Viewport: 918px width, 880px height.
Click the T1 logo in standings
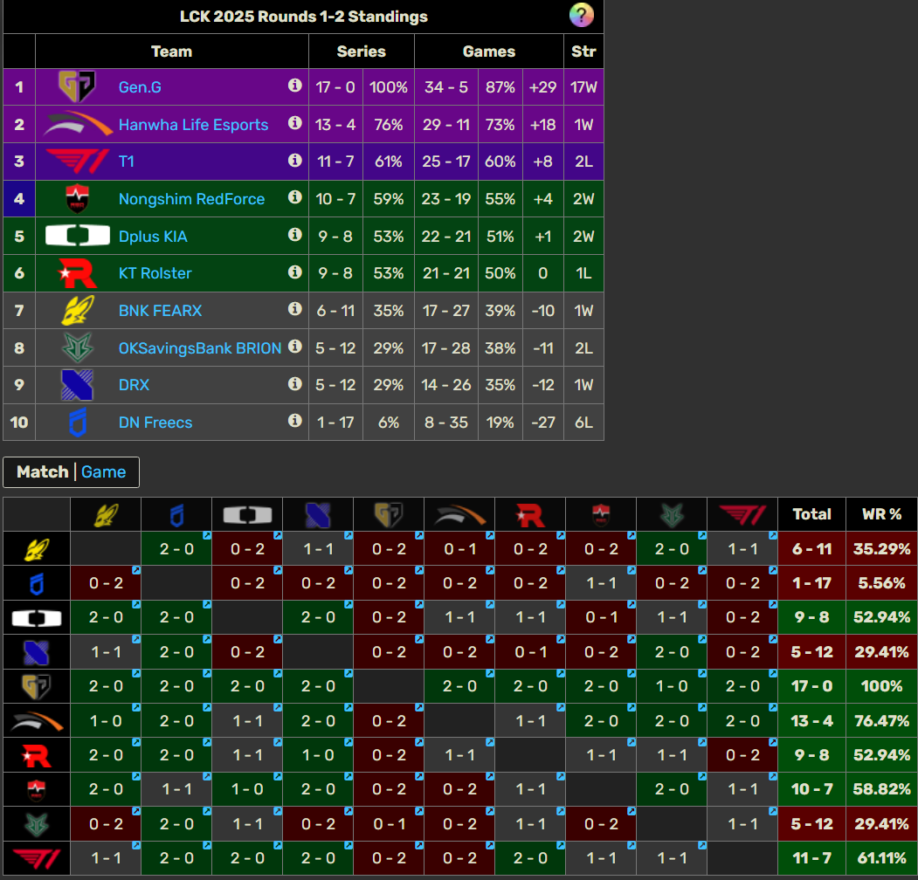click(77, 162)
